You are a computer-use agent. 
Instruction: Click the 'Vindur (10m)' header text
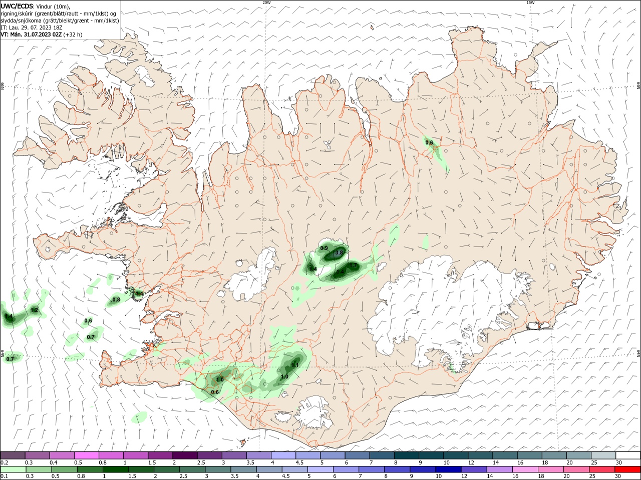[x=53, y=6]
